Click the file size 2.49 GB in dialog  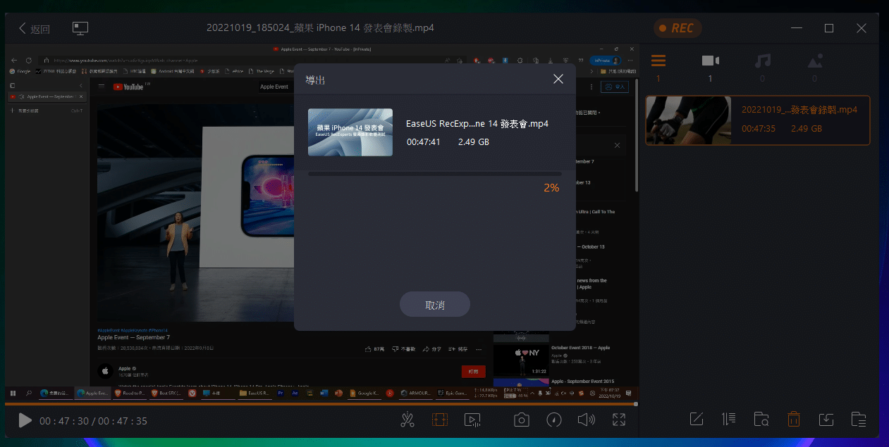point(473,142)
